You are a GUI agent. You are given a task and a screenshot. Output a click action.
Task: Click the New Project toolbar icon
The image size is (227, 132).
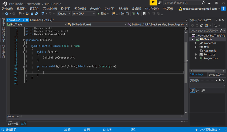point(20,14)
